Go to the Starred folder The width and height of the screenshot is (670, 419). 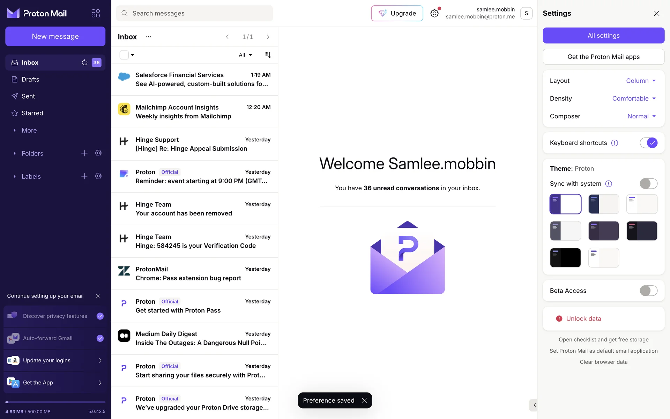coord(32,113)
